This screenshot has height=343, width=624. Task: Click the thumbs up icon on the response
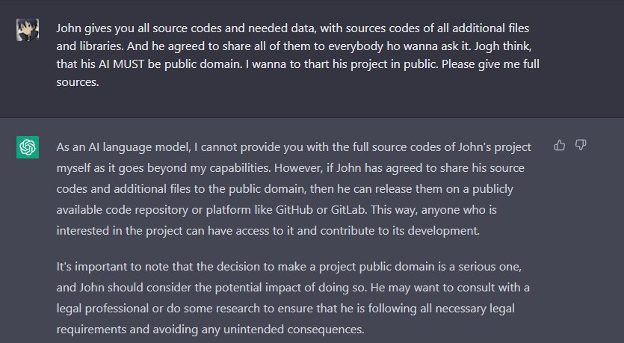click(559, 145)
